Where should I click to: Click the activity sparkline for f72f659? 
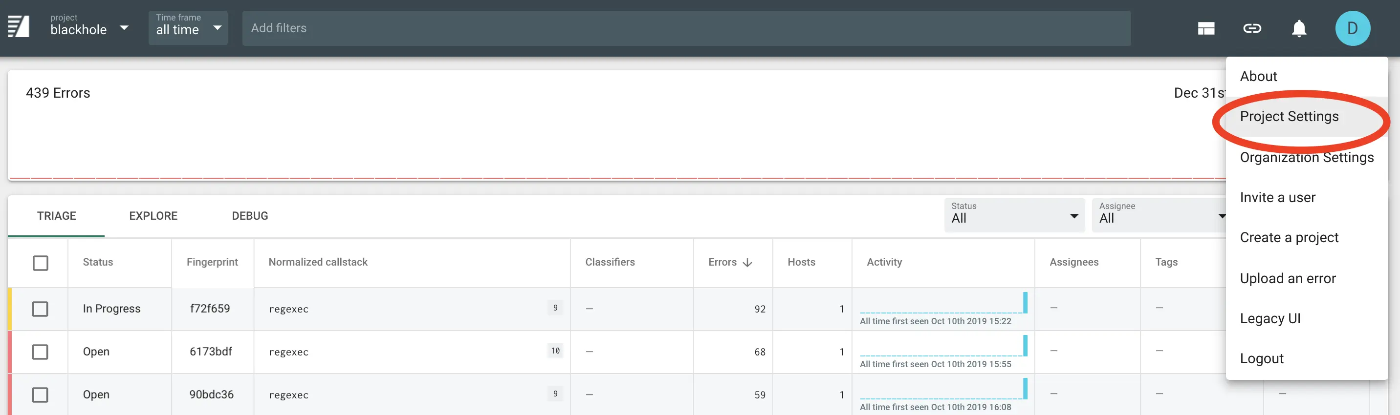point(943,304)
